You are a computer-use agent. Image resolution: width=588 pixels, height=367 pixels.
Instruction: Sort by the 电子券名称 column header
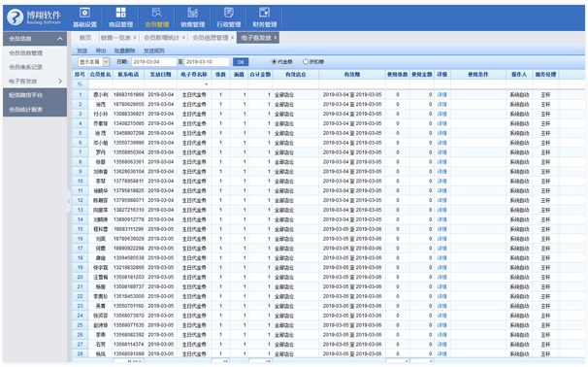click(x=194, y=75)
